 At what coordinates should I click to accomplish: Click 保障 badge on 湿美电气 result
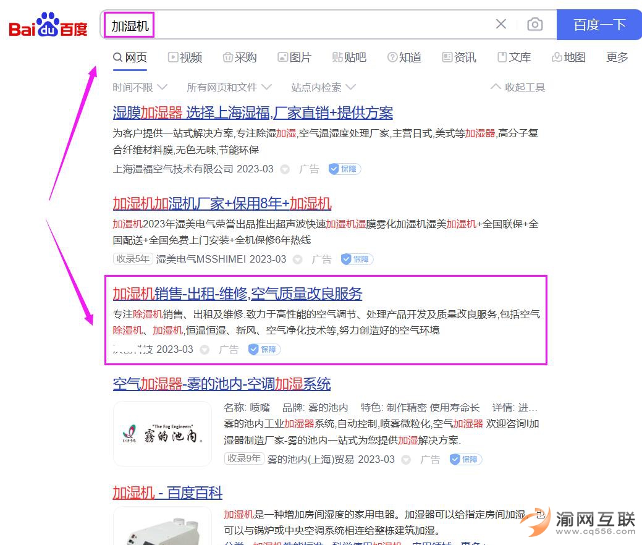(x=357, y=260)
